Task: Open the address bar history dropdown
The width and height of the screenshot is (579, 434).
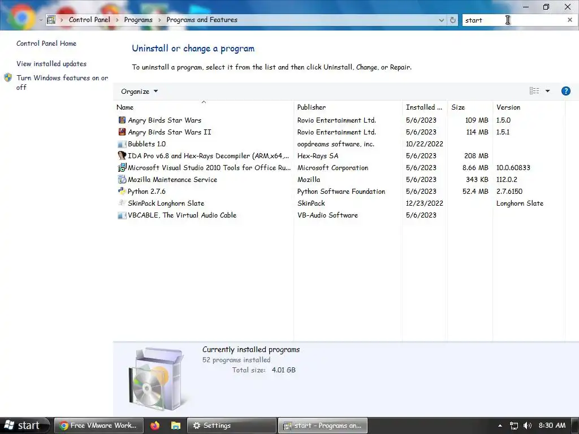Action: (x=441, y=20)
